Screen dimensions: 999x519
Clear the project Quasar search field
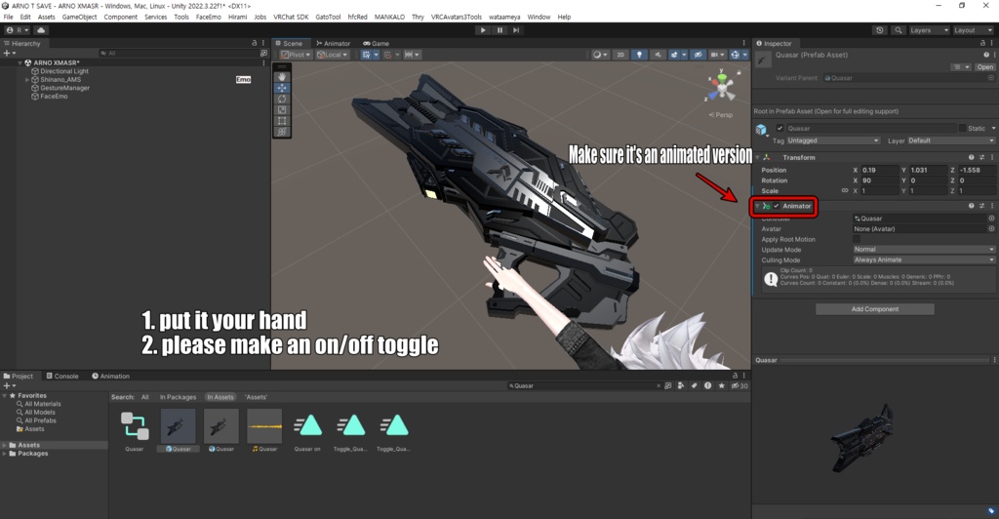659,386
